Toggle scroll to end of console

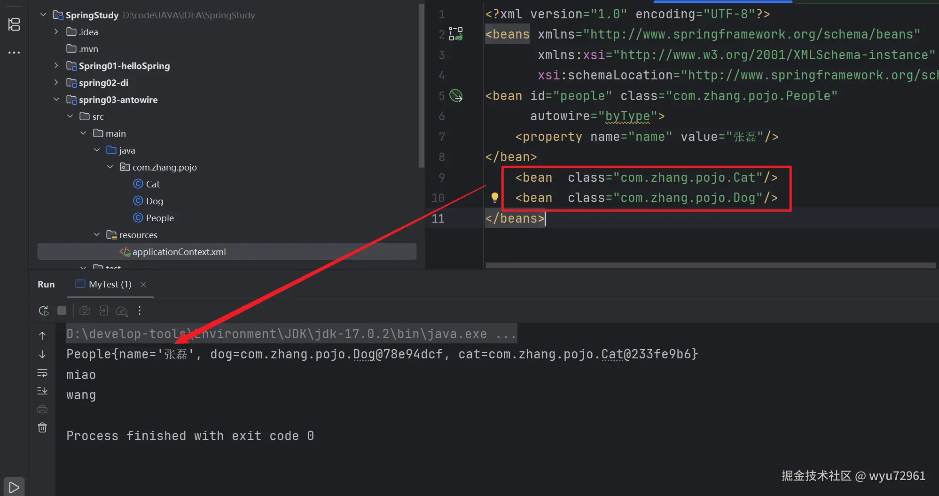42,391
